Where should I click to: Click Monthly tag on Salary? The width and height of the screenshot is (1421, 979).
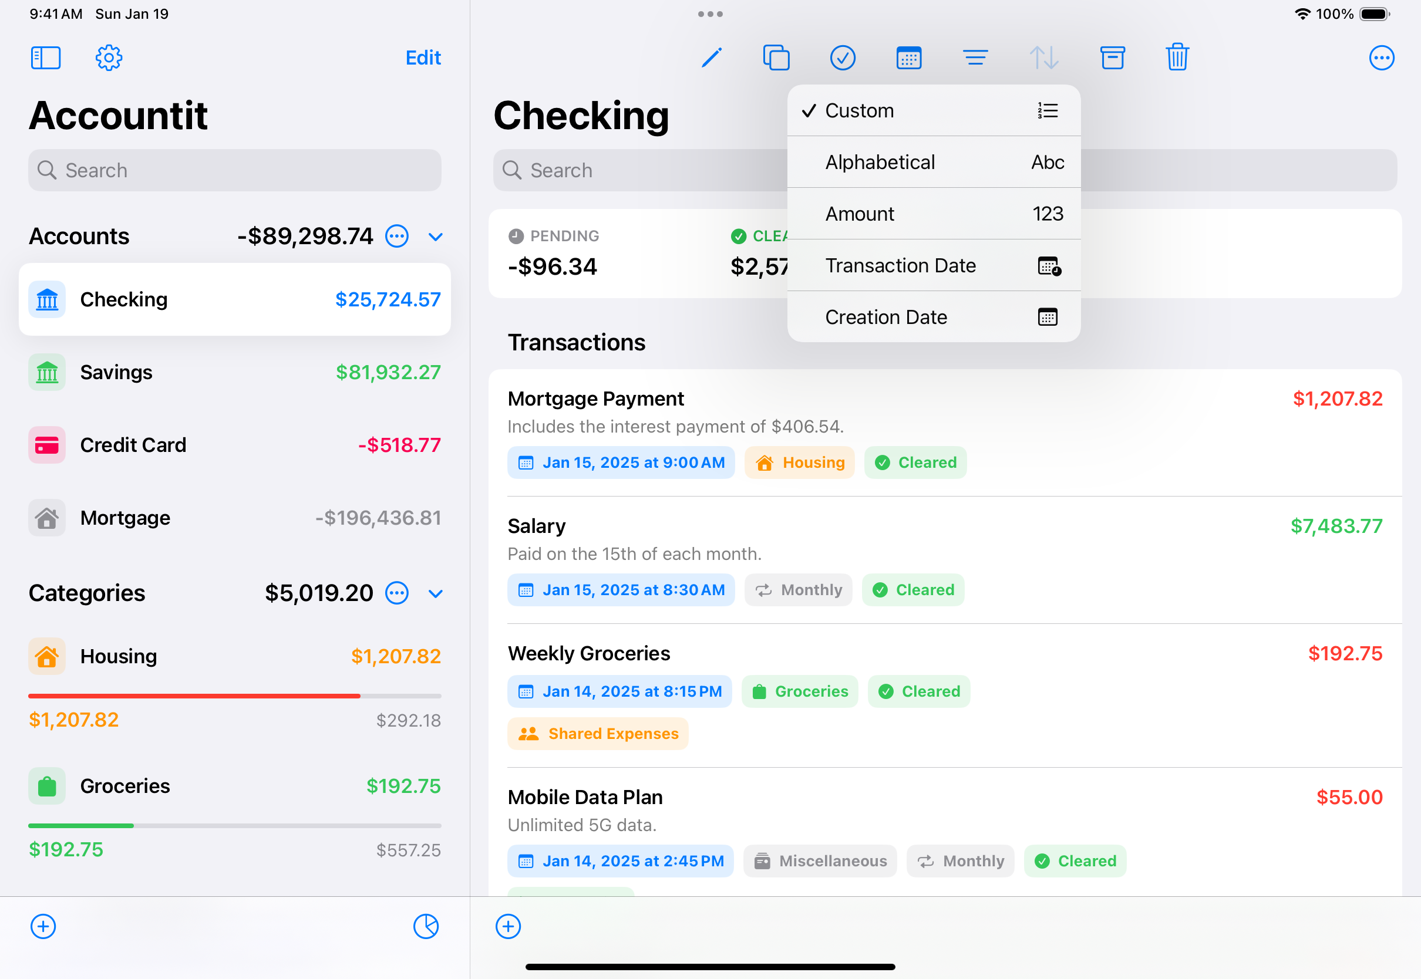(x=798, y=590)
